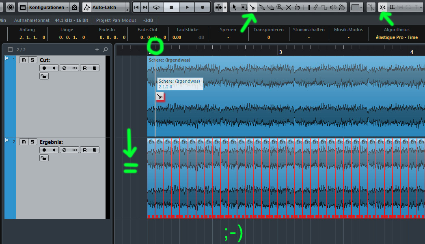Click the window layout setup icon
This screenshot has width=425, height=244.
[x=23, y=7]
